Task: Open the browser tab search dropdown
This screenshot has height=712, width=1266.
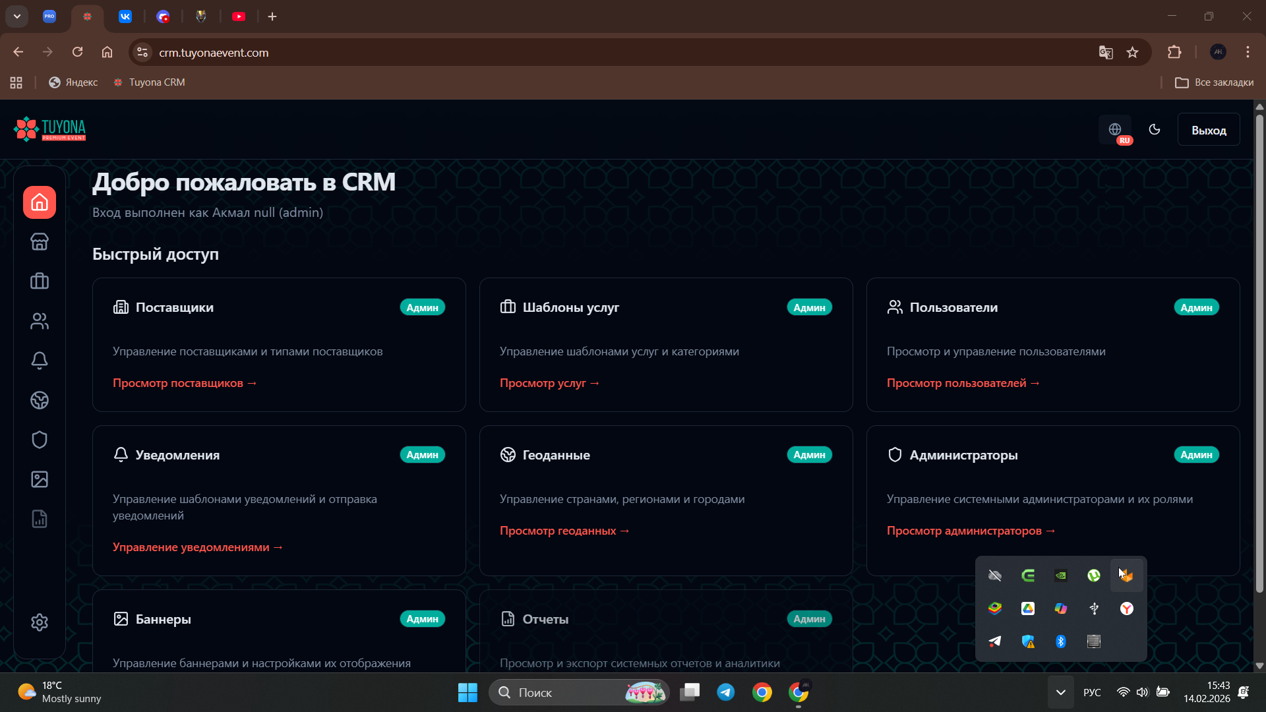Action: pyautogui.click(x=17, y=16)
